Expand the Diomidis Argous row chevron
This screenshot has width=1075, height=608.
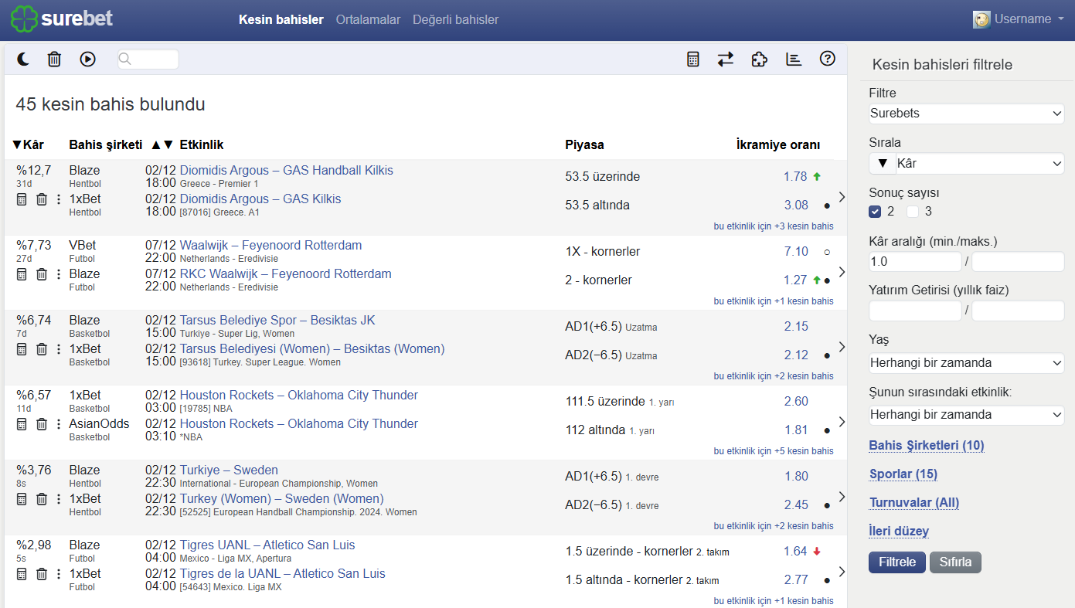coord(842,197)
